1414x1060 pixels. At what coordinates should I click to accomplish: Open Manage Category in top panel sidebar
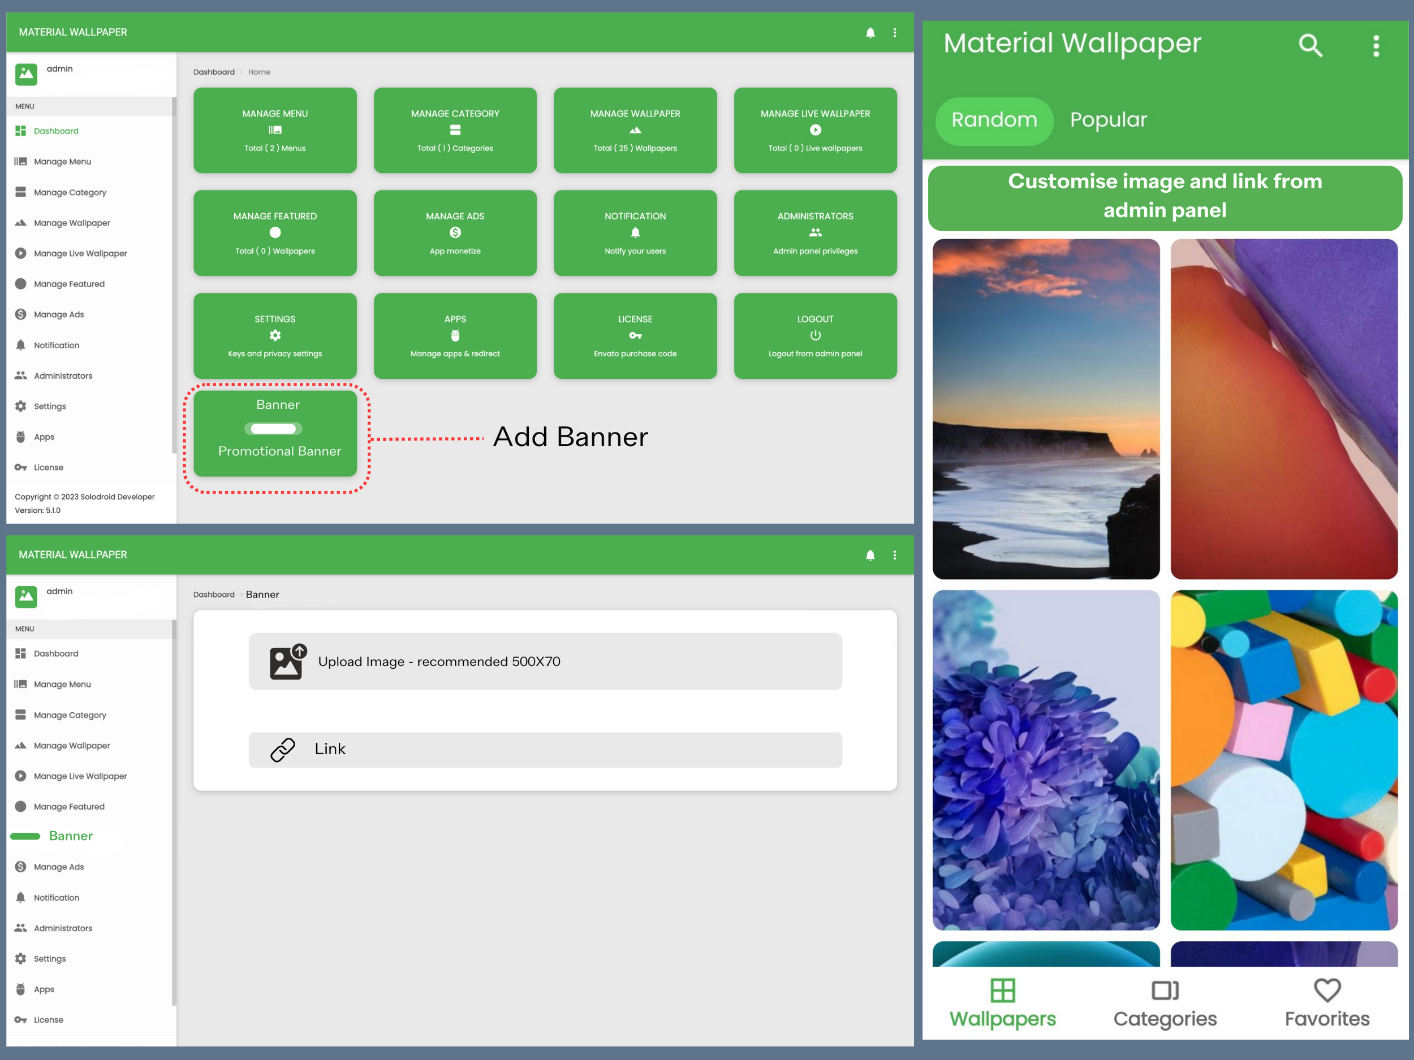(x=89, y=192)
